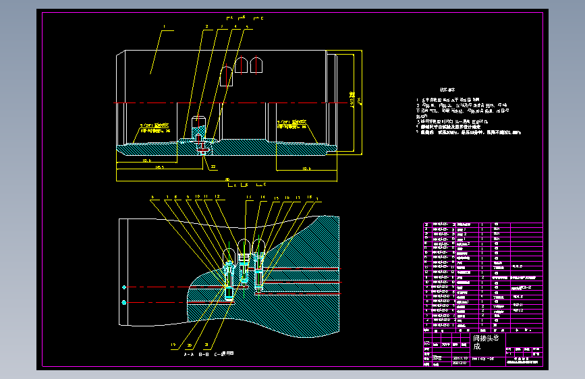Select the lowest arched slot in the top view

point(227,76)
